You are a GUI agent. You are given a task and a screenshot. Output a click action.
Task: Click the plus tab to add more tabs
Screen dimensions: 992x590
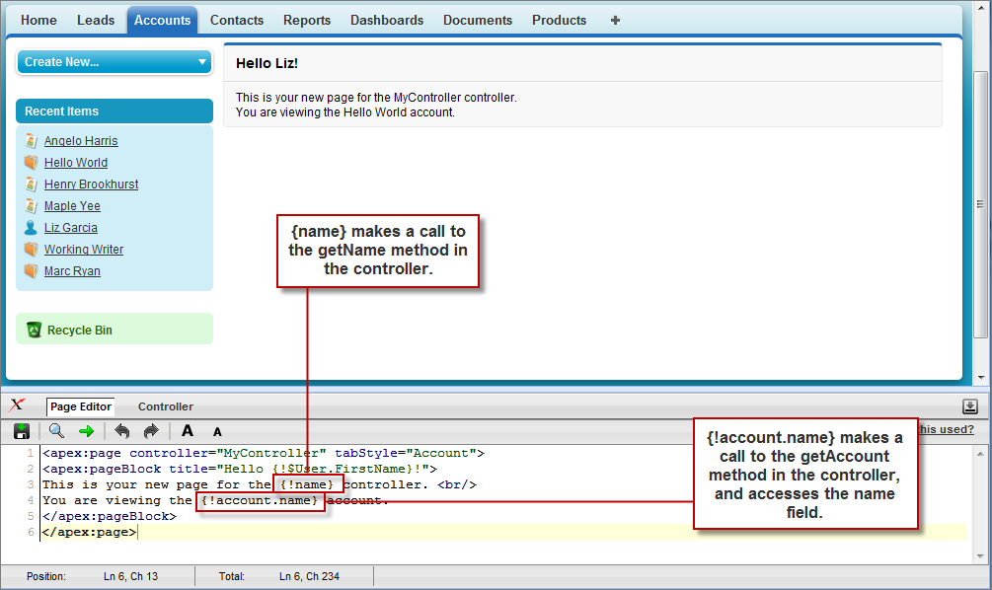click(614, 19)
